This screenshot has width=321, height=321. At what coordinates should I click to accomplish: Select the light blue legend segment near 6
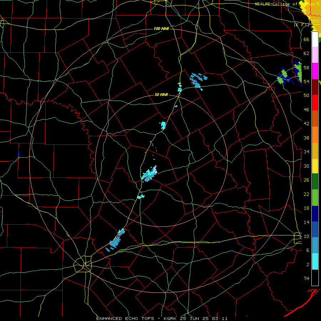[x=315, y=245]
